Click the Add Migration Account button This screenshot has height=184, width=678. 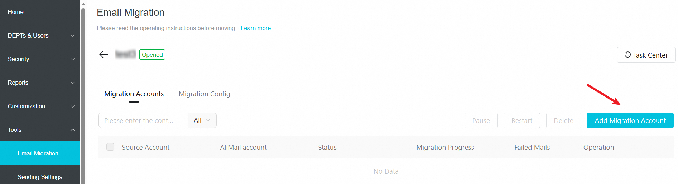(630, 120)
